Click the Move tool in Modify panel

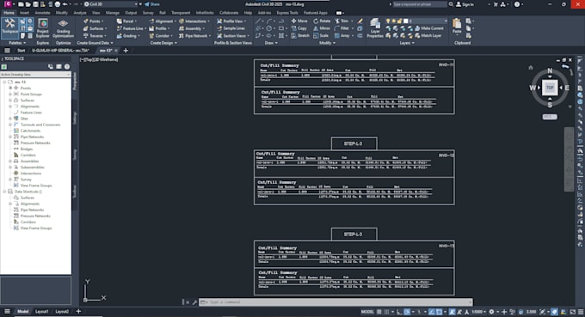pos(299,21)
